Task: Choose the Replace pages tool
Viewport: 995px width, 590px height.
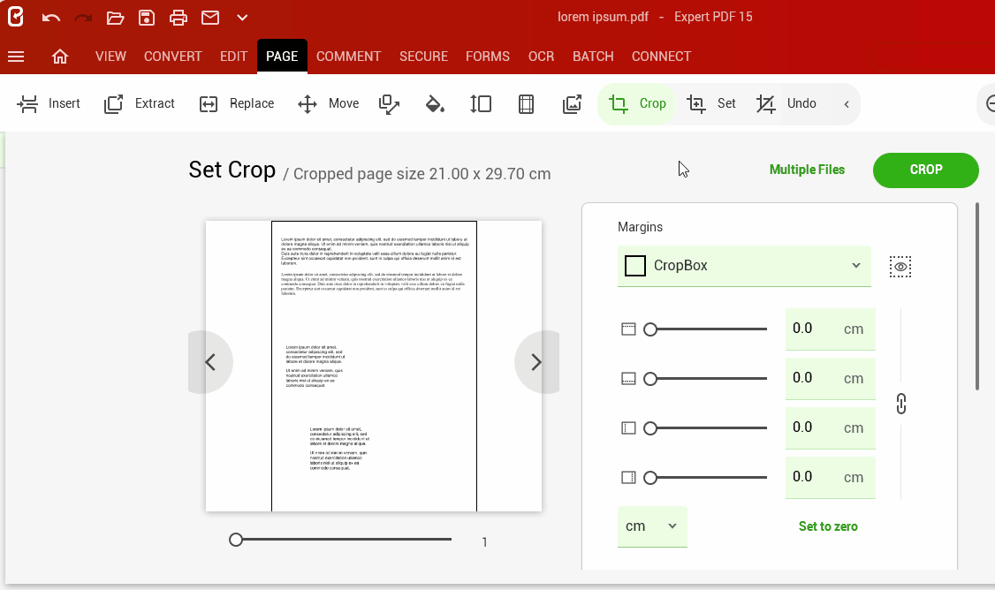Action: 236,103
